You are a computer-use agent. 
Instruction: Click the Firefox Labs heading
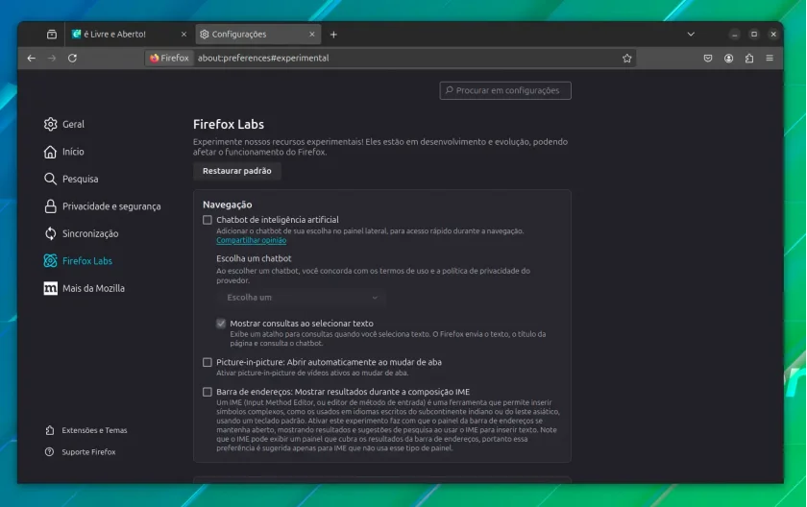click(x=229, y=125)
